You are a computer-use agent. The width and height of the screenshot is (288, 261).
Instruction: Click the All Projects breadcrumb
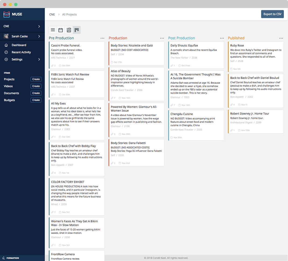point(69,15)
